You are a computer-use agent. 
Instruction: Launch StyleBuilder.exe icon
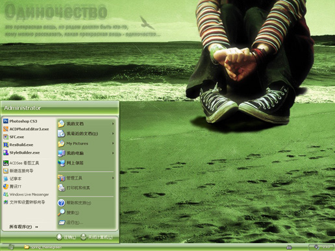click(6, 152)
